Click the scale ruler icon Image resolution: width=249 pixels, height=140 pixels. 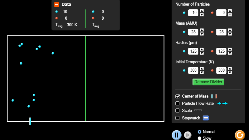tap(198, 110)
